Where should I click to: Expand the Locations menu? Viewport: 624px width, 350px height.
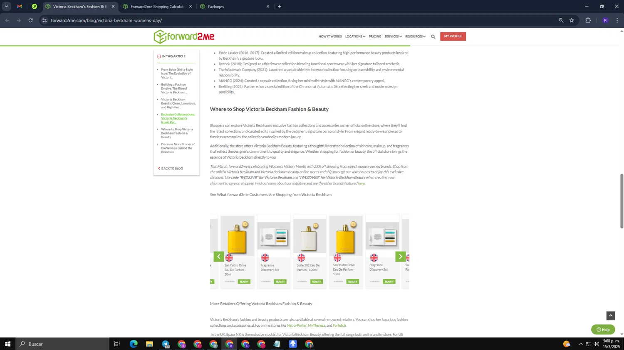pyautogui.click(x=355, y=37)
